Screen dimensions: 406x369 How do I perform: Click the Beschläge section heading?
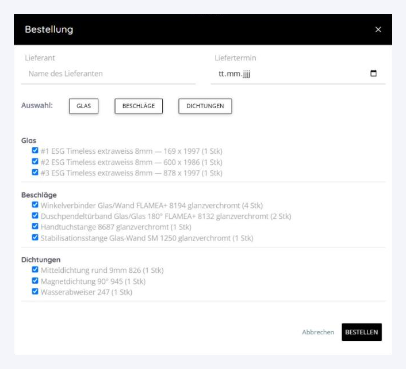39,195
